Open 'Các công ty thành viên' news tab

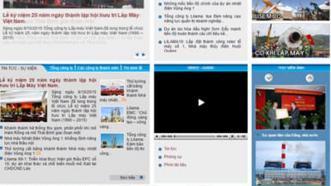pos(98,68)
